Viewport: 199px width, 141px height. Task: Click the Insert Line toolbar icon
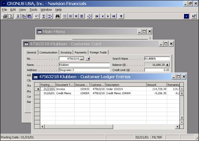click(44, 16)
